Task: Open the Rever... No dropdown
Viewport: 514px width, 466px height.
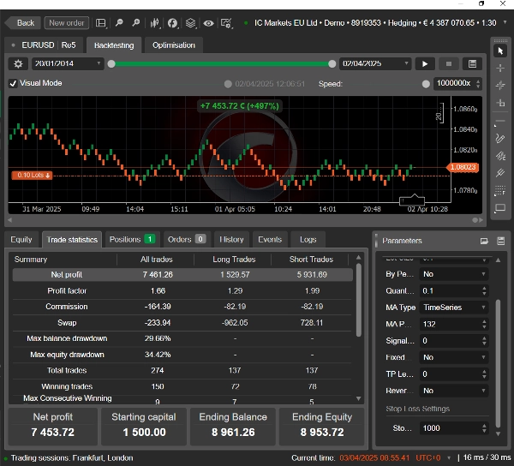Action: (454, 391)
